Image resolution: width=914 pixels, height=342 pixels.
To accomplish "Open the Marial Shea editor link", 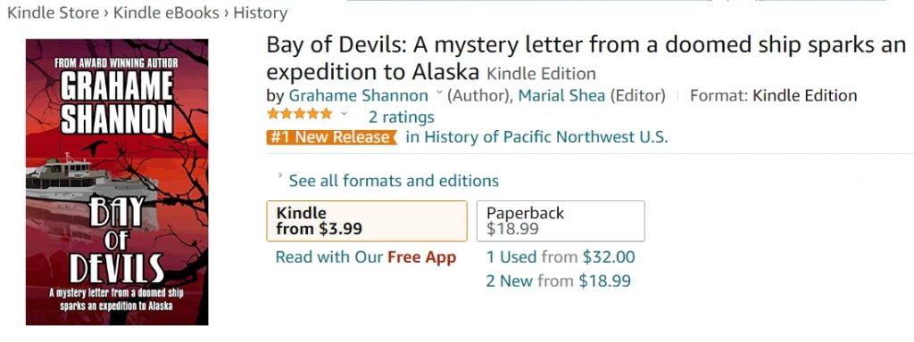I will click(x=562, y=95).
